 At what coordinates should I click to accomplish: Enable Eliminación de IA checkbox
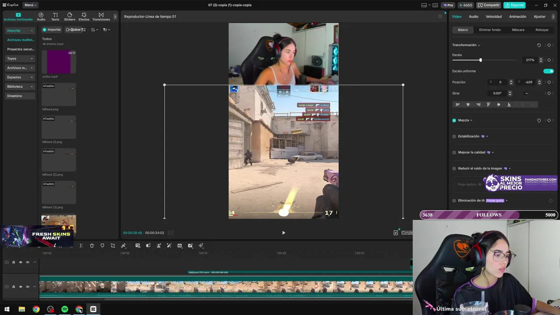click(454, 201)
